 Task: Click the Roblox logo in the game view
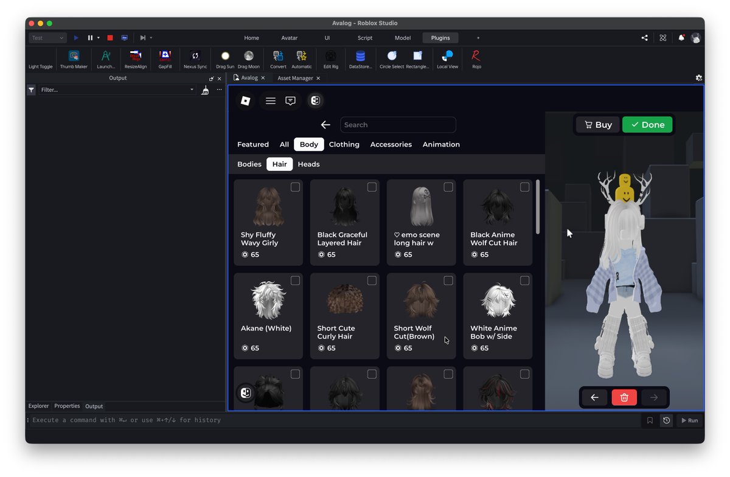point(246,101)
